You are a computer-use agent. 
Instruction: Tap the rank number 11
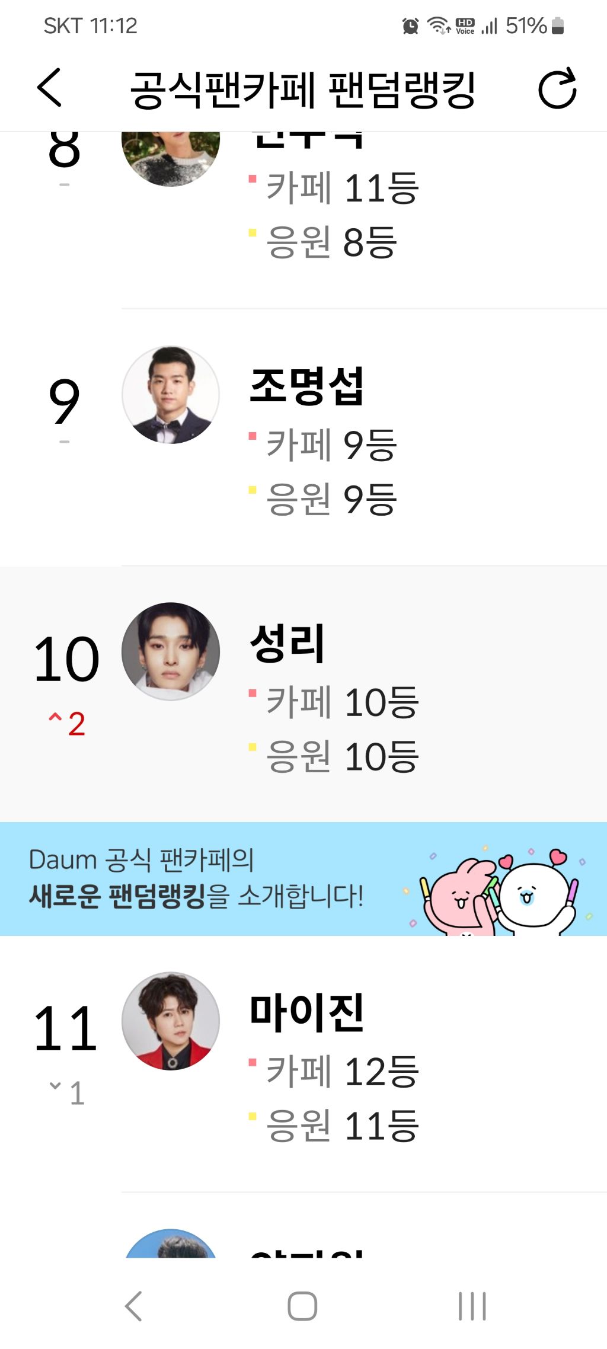tap(66, 1028)
